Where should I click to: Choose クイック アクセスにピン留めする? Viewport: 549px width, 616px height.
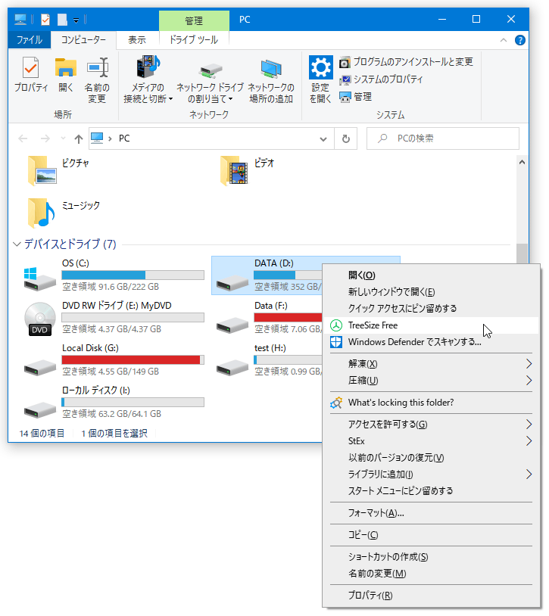(x=431, y=309)
